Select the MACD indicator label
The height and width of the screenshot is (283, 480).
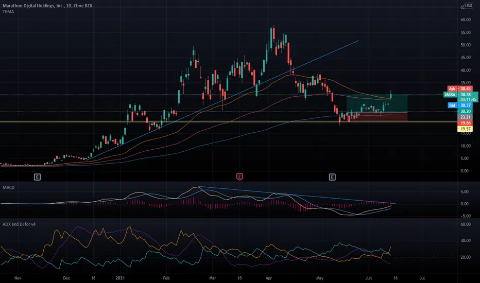9,187
